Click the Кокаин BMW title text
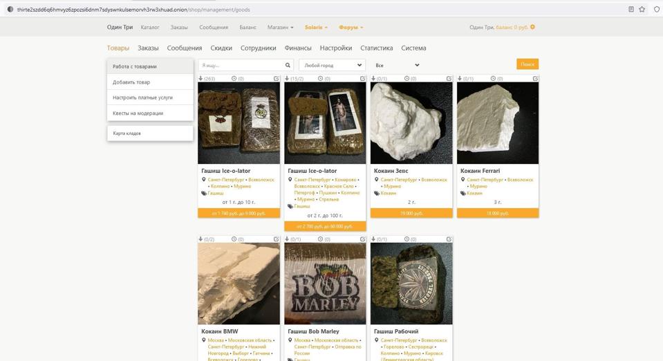The height and width of the screenshot is (361, 663). click(219, 331)
